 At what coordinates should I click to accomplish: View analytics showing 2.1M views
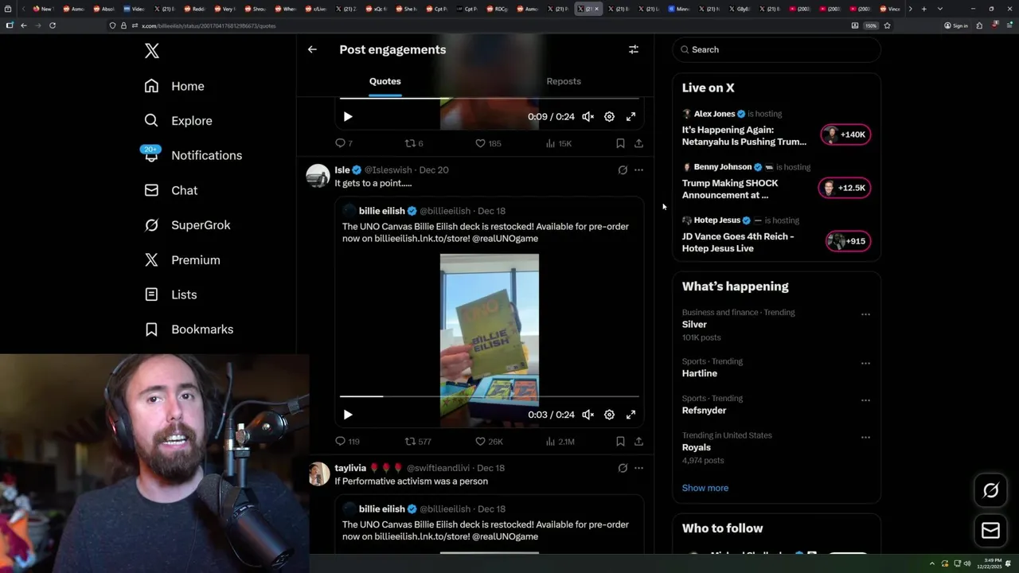(560, 441)
